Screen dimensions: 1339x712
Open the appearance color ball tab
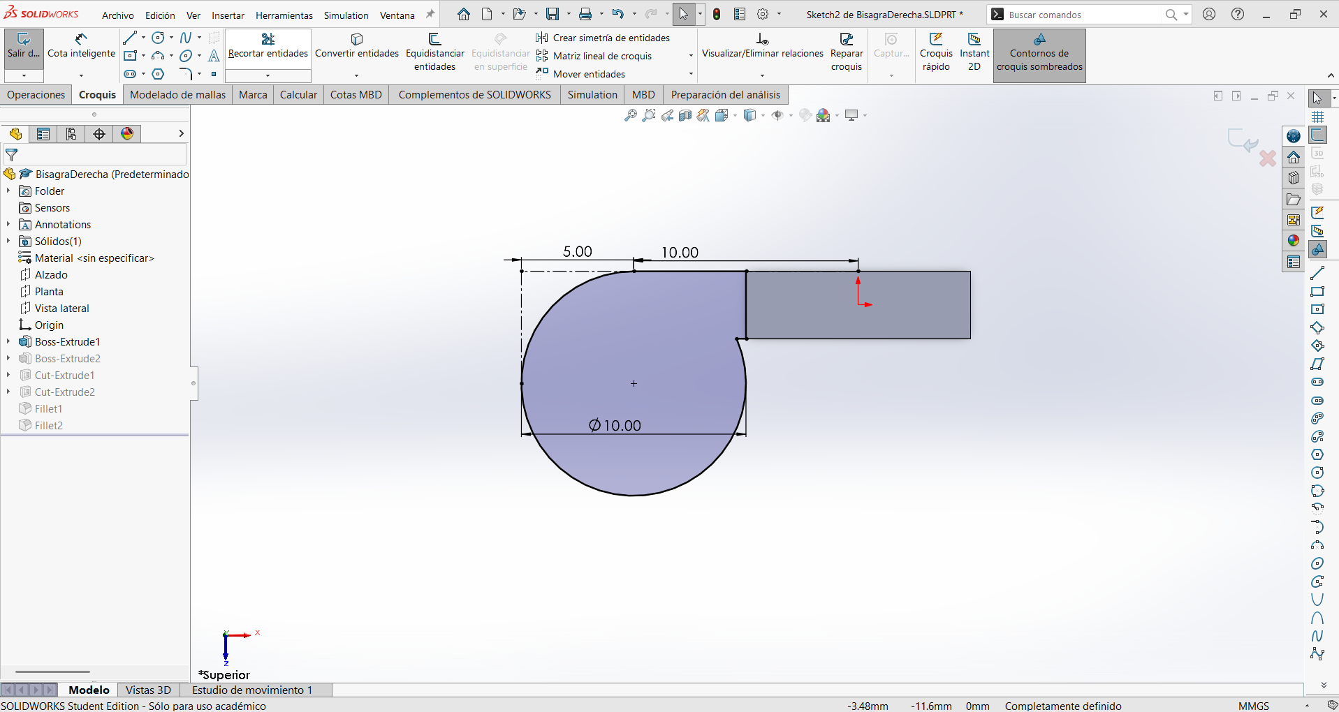[127, 133]
